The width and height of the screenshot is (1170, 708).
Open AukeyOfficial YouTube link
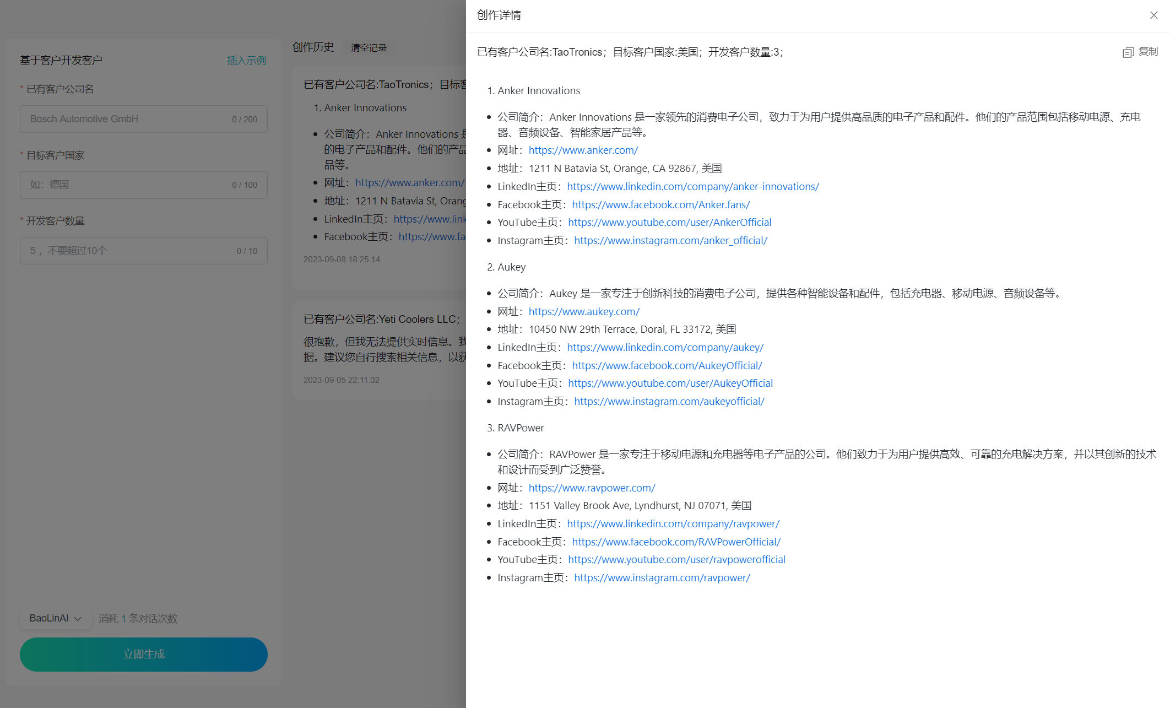(x=670, y=383)
